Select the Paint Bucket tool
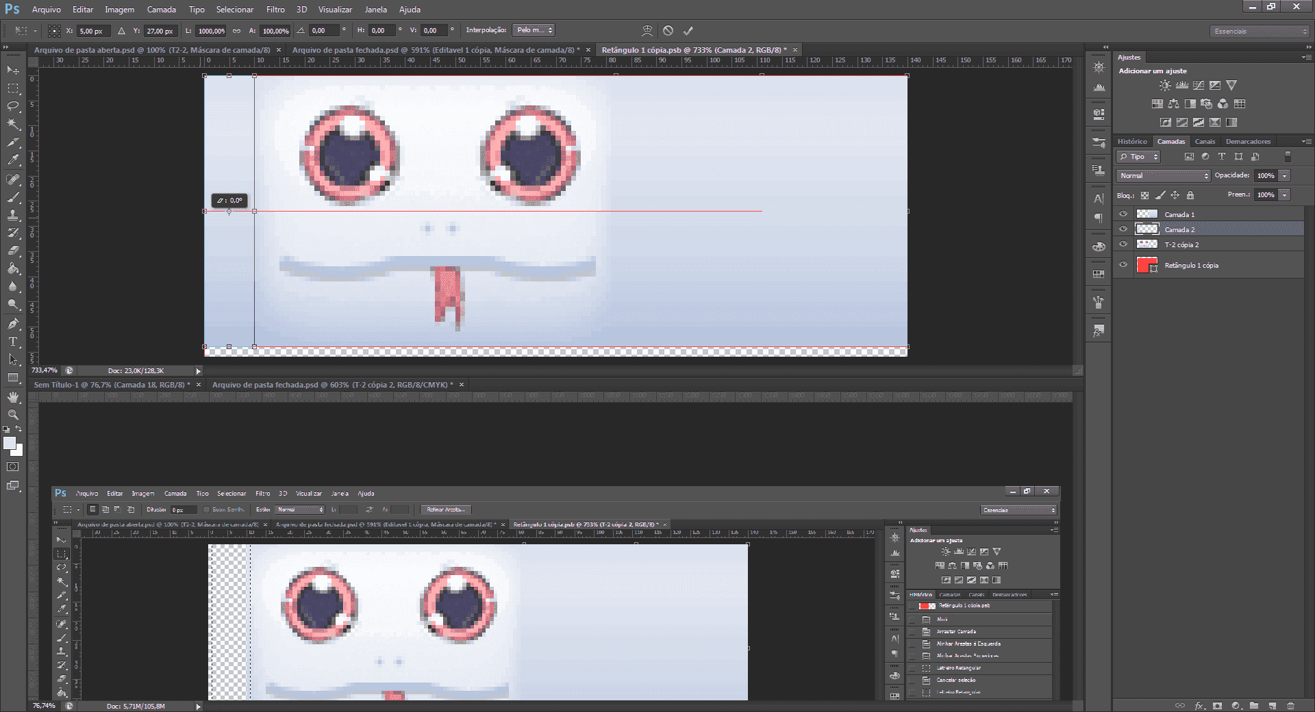 13,268
